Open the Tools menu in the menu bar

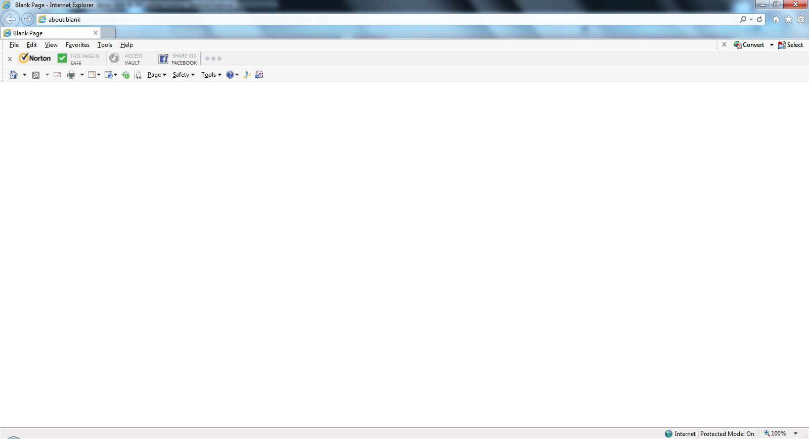point(105,45)
